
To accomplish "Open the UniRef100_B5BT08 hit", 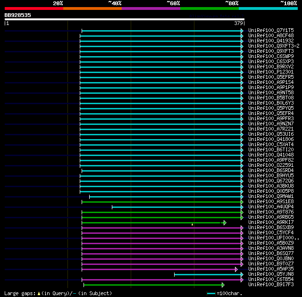I will 271,98.
